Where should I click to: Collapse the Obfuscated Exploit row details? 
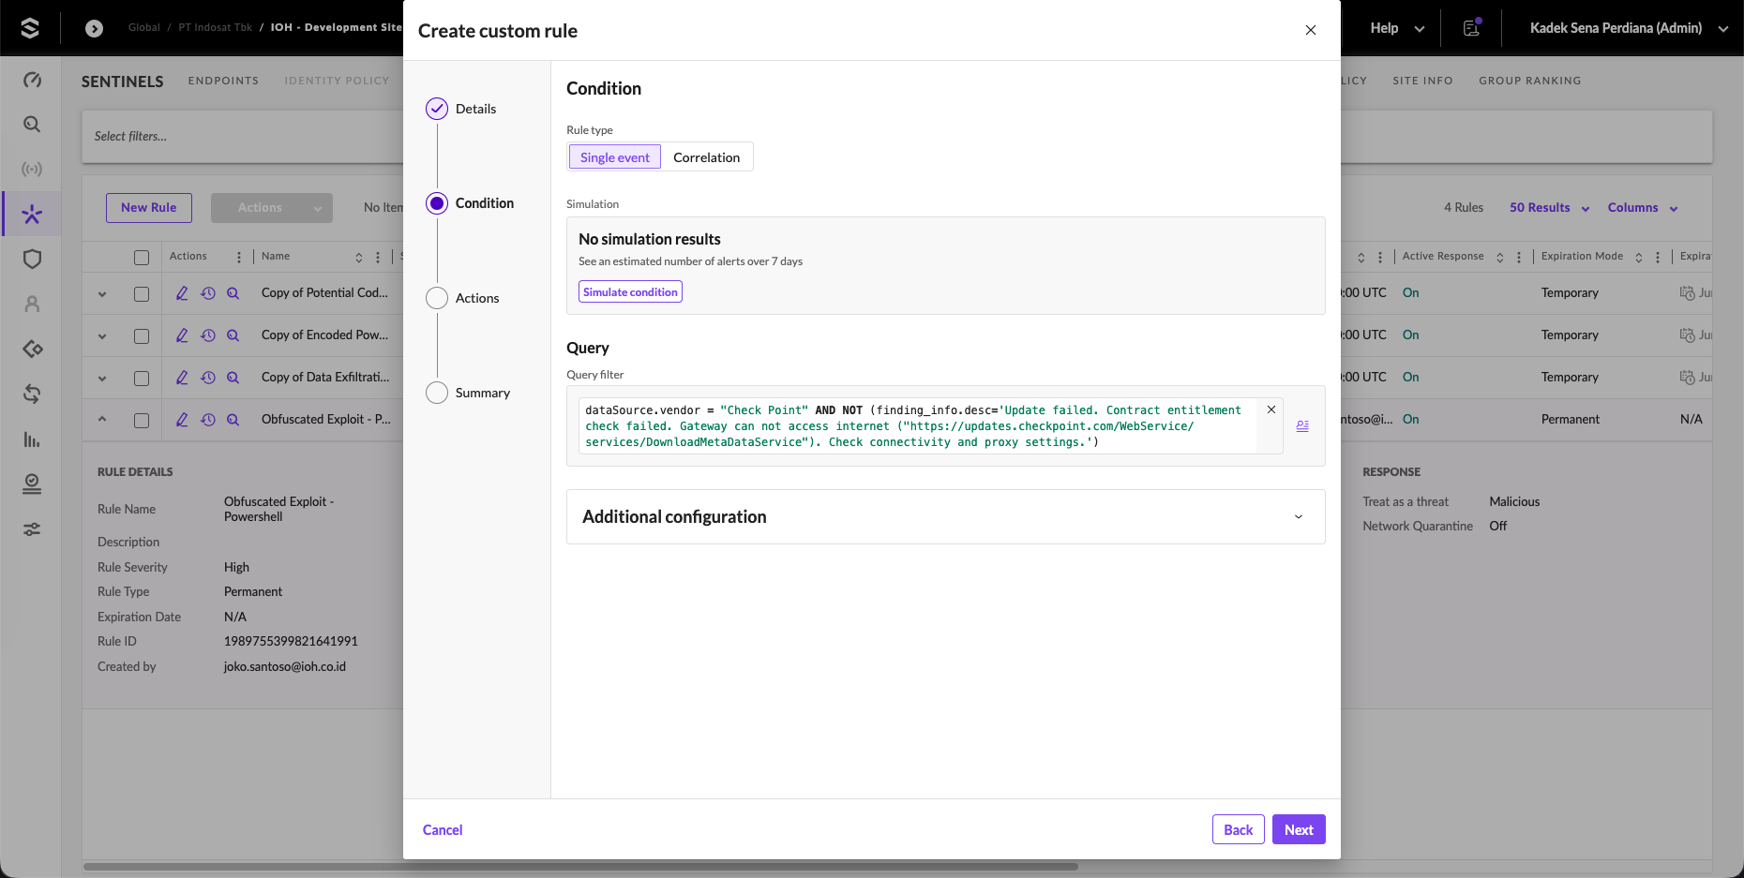point(102,420)
